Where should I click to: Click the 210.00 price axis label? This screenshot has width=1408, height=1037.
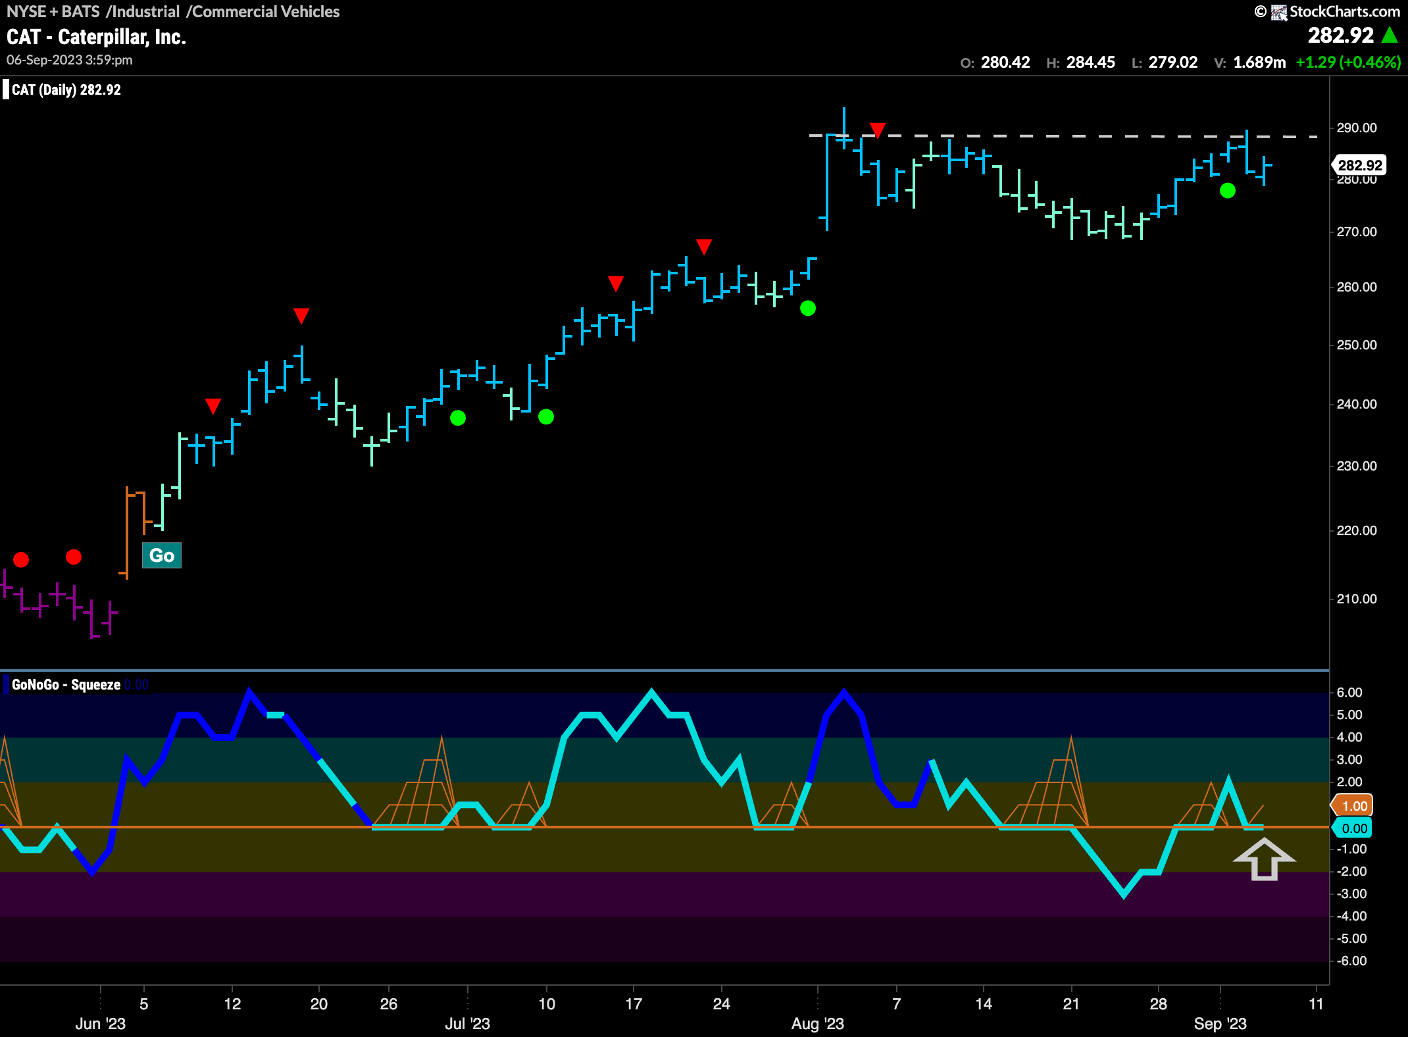coord(1357,599)
